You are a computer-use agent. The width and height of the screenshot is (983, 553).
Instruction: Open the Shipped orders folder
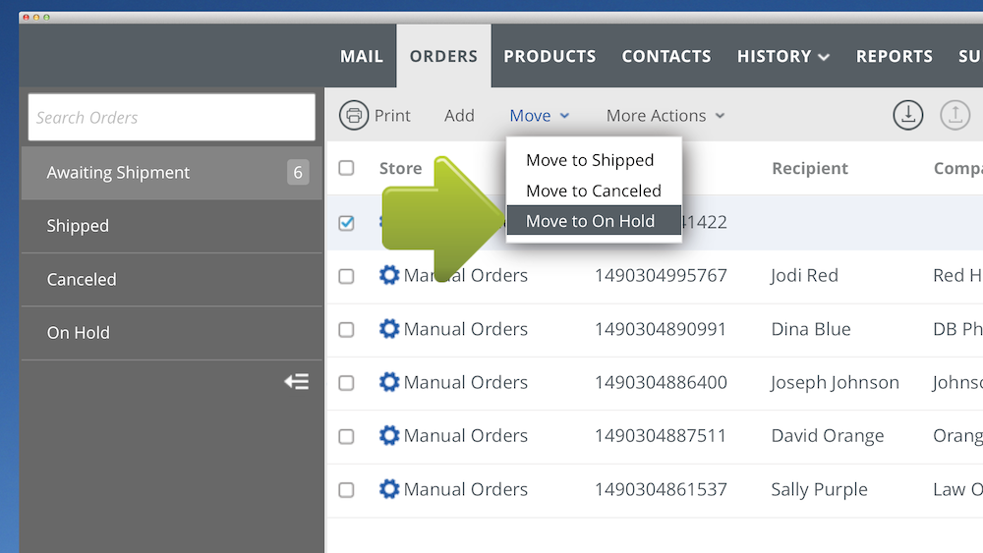click(x=172, y=226)
